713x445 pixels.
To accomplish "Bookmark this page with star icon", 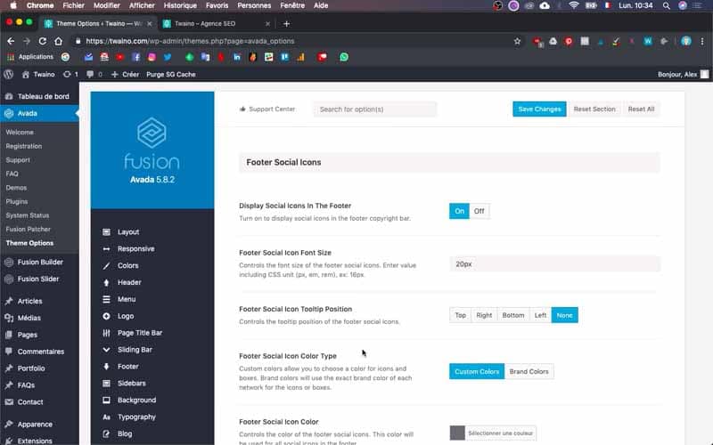I will 517,41.
